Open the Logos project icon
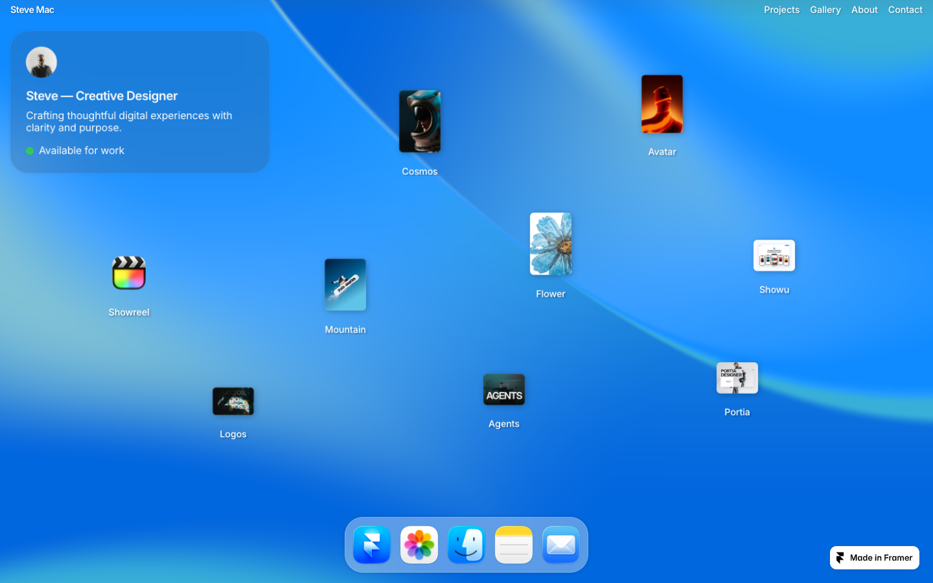This screenshot has width=933, height=583. click(233, 402)
